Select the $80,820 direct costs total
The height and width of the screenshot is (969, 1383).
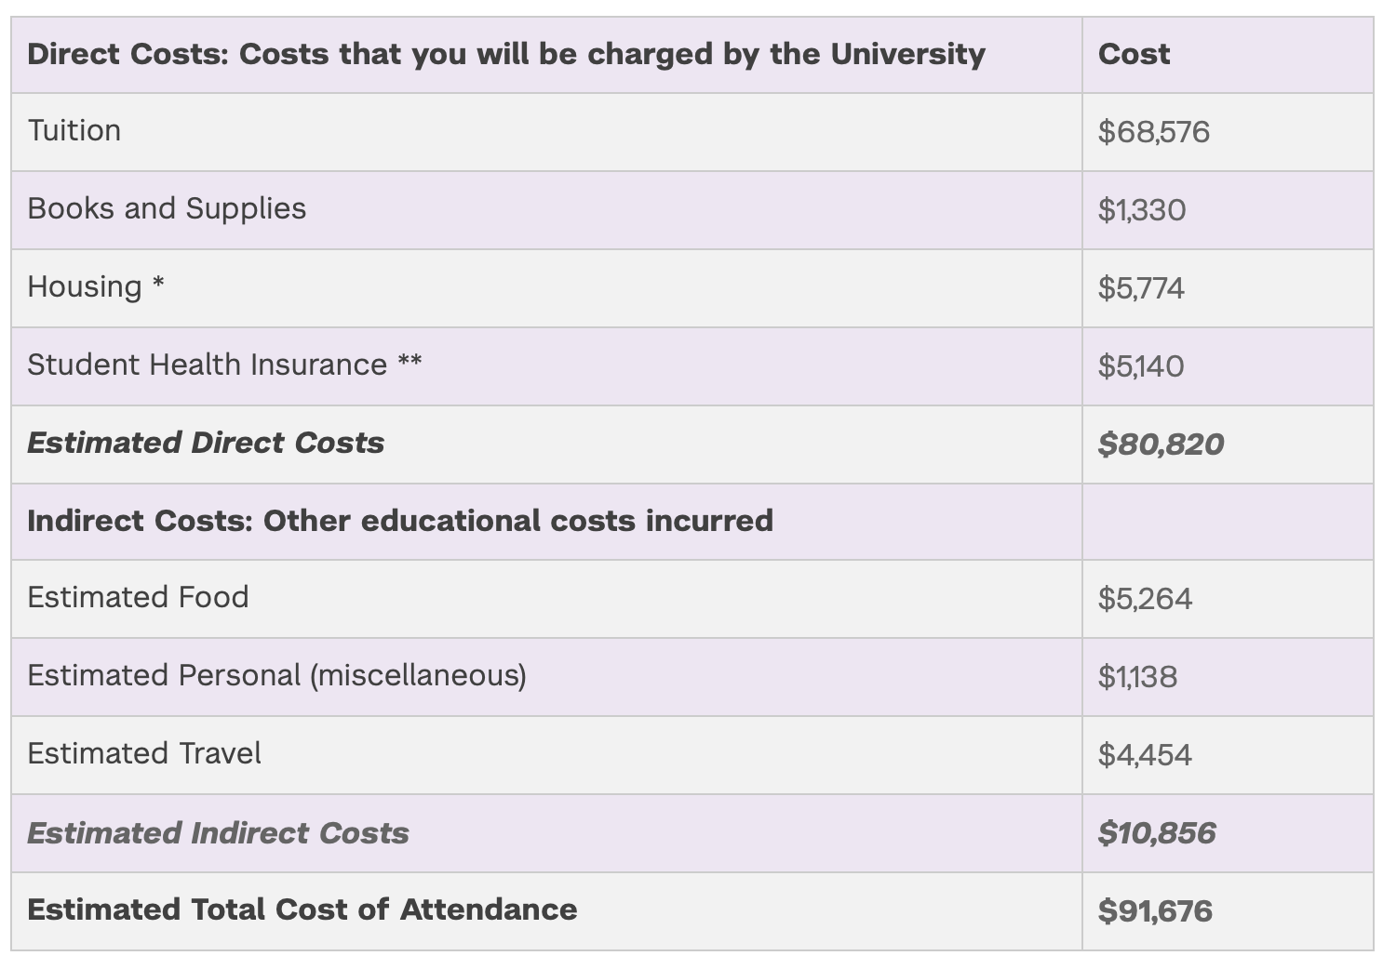click(1161, 444)
